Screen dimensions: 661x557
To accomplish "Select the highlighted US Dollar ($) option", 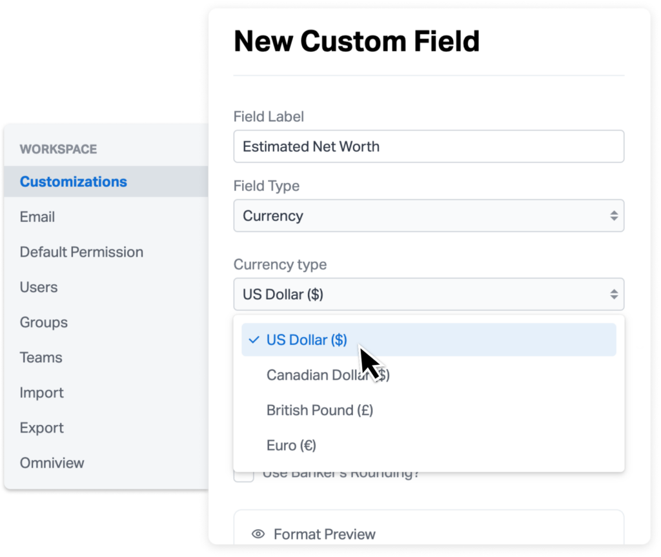I will (x=429, y=340).
